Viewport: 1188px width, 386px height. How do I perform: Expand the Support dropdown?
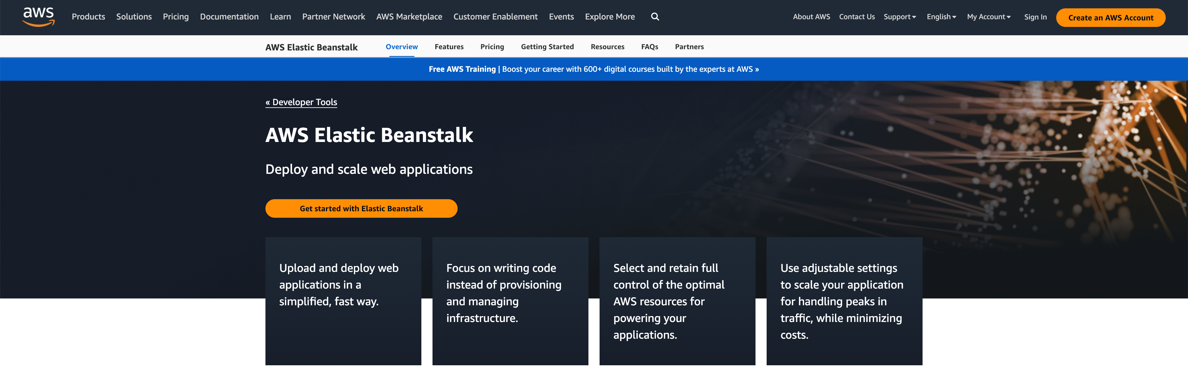(x=899, y=17)
